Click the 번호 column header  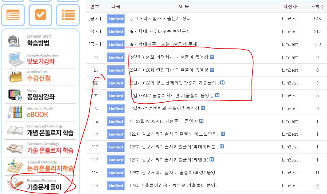click(x=95, y=7)
